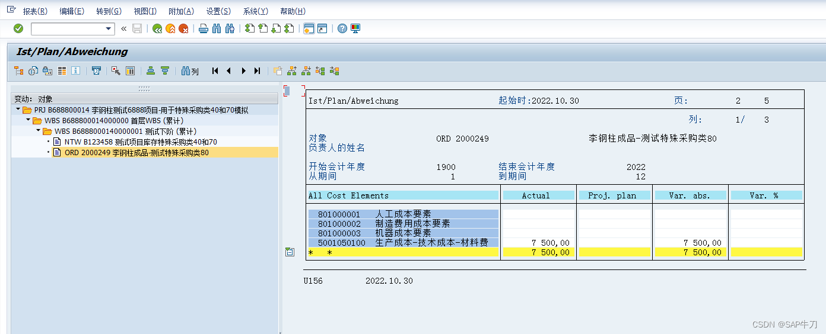Click the small icon left of the yellow total row
This screenshot has height=334, width=826.
coord(290,252)
